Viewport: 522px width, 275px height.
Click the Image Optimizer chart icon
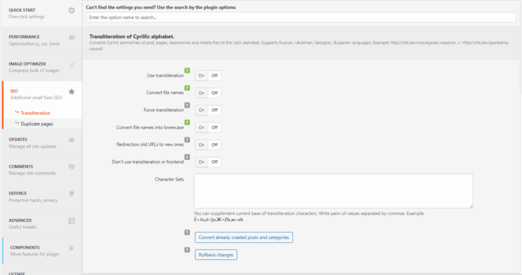pos(71,64)
